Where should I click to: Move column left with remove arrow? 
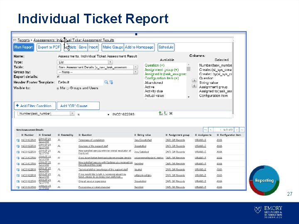194,86
